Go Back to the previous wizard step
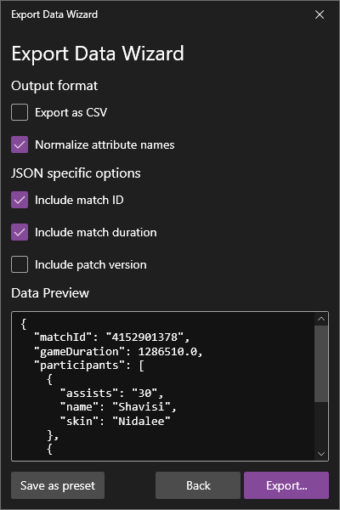 (x=198, y=485)
